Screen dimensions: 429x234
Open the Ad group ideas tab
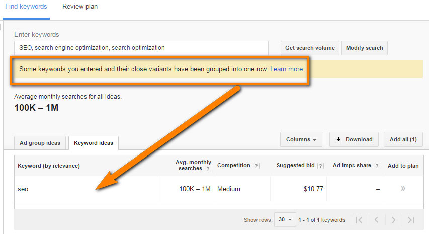40,143
